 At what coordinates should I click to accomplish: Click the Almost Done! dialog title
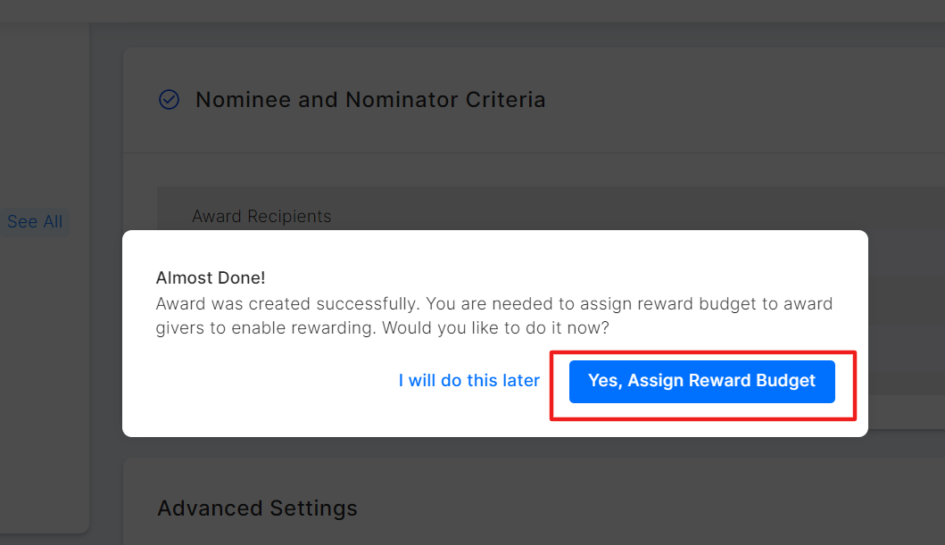click(x=211, y=278)
